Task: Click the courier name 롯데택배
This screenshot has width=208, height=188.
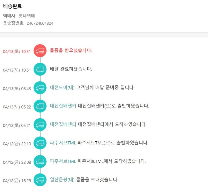Action: point(27,16)
